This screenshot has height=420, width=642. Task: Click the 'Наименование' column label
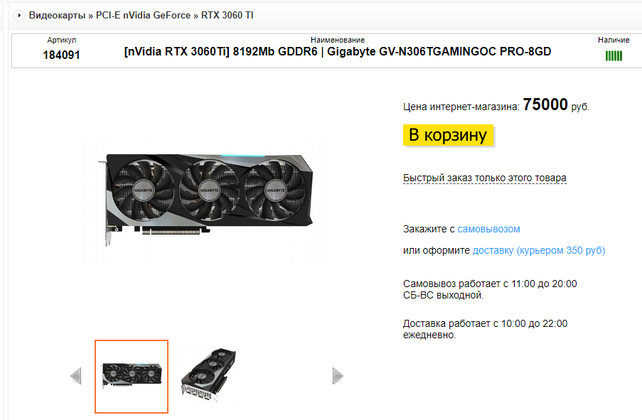click(338, 40)
